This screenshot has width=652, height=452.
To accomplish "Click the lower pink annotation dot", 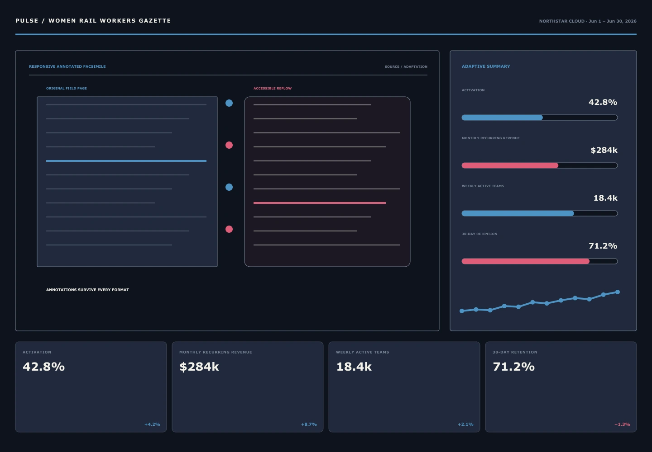I will (x=229, y=229).
